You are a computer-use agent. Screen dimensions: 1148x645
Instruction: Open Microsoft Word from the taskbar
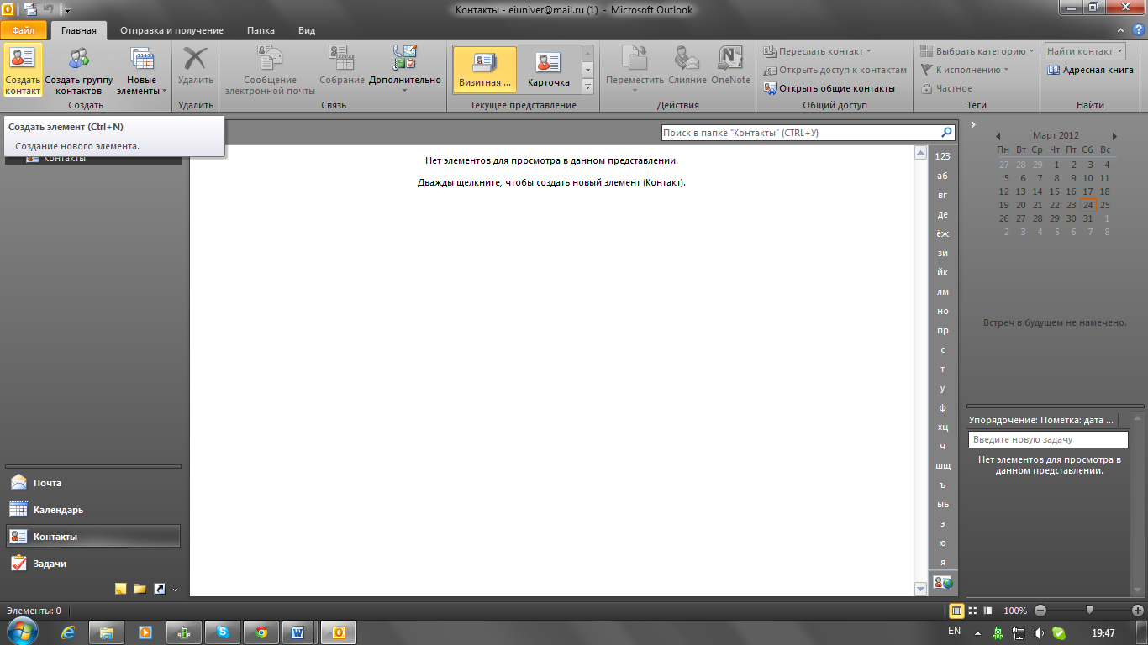click(298, 632)
